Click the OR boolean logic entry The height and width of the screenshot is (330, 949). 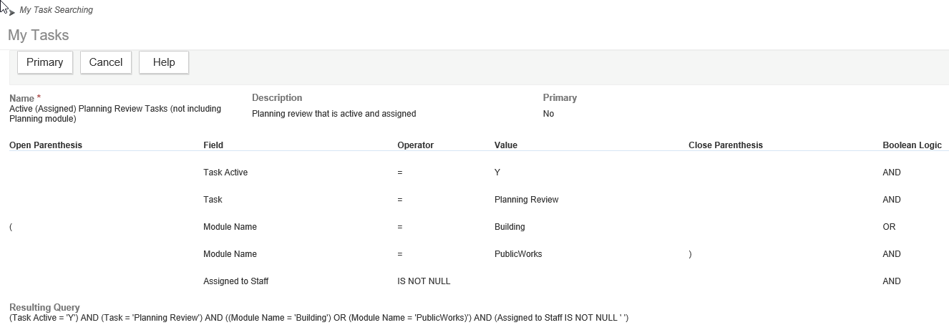pyautogui.click(x=889, y=227)
